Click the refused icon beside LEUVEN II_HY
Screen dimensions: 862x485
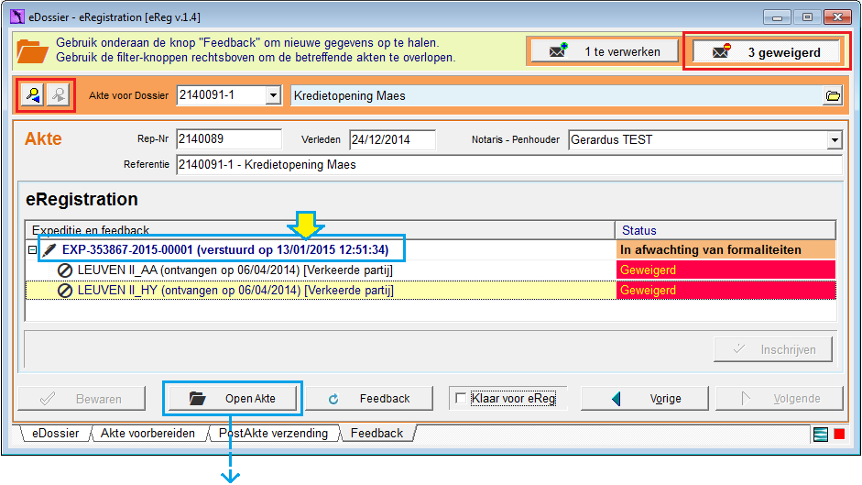pyautogui.click(x=65, y=290)
